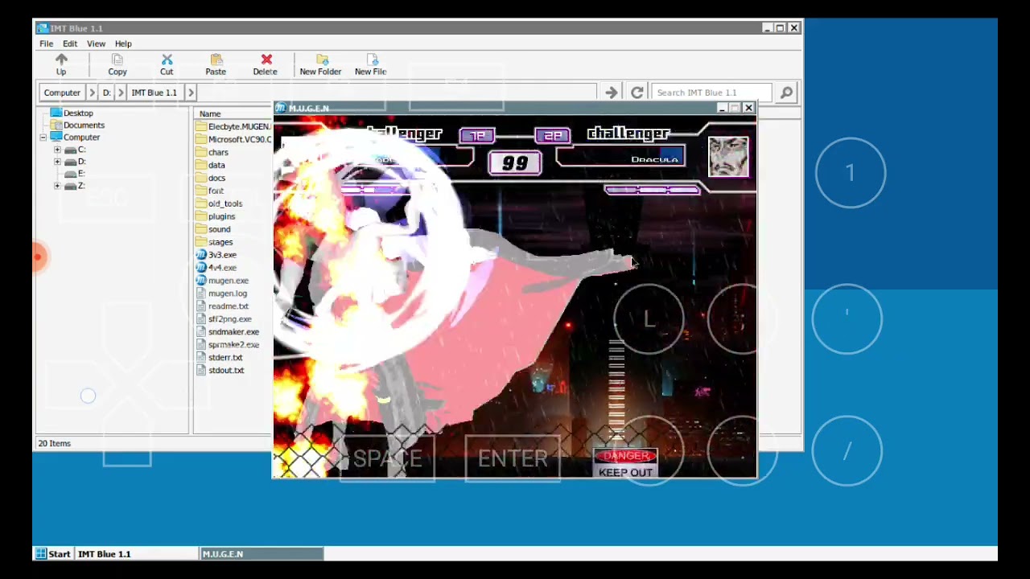This screenshot has height=579, width=1030.
Task: Click the mugen.log file icon
Action: click(x=201, y=294)
